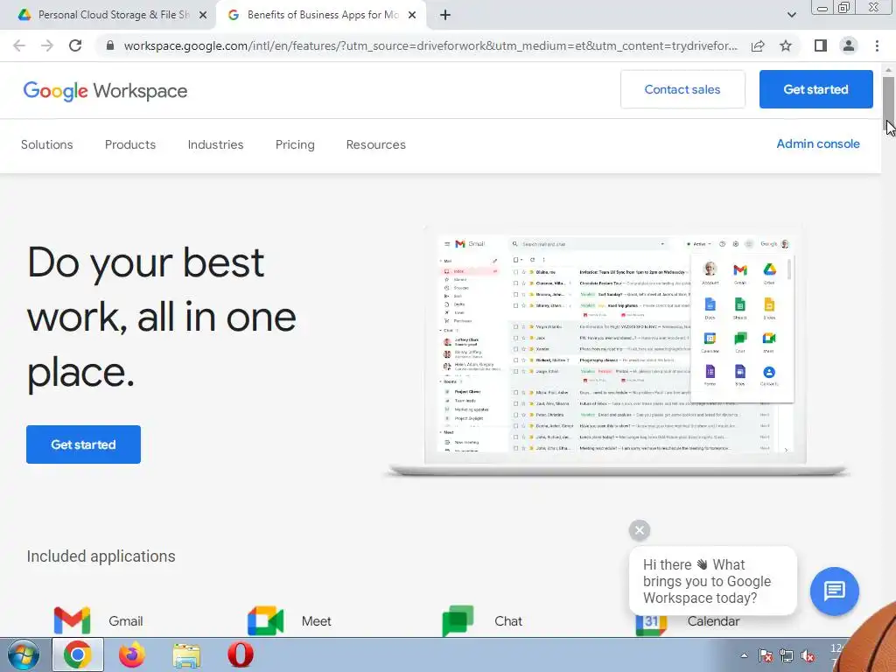Click header Get started button
Screen dimensions: 896x672
click(815, 89)
